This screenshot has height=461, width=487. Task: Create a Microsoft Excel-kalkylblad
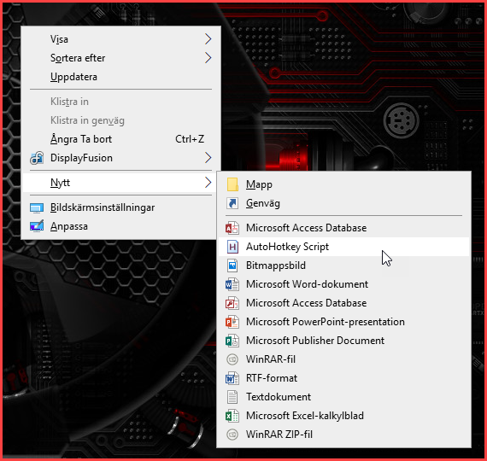pyautogui.click(x=343, y=416)
